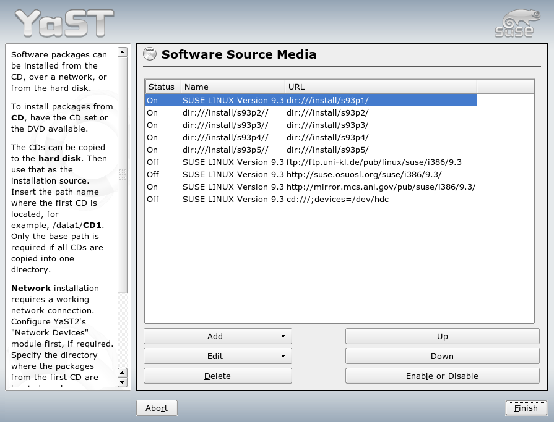This screenshot has height=422, width=554.
Task: Select the dir:///install/s93p5/ source row
Action: [311, 150]
